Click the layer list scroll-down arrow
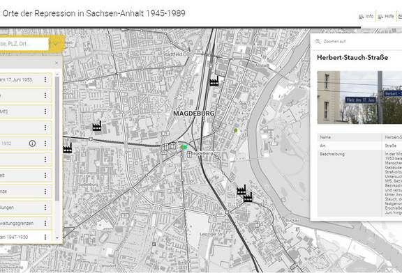The width and height of the screenshot is (402, 273). tap(57, 237)
